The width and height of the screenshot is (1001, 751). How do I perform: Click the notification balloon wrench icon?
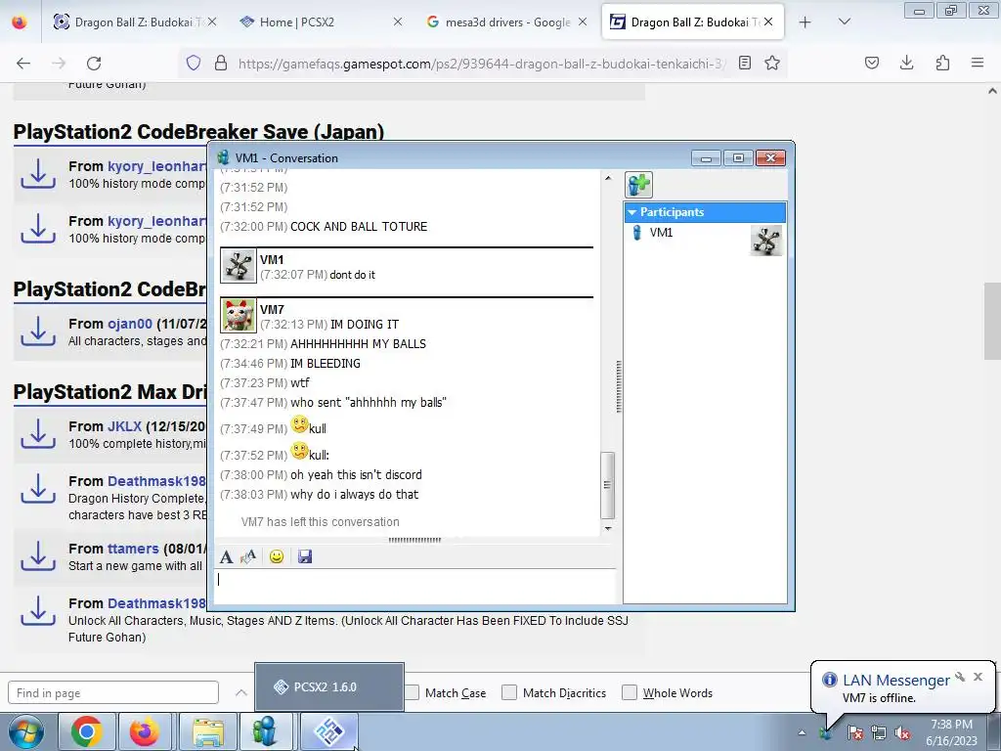point(960,677)
